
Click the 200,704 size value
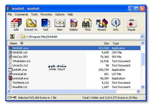coord(104,70)
